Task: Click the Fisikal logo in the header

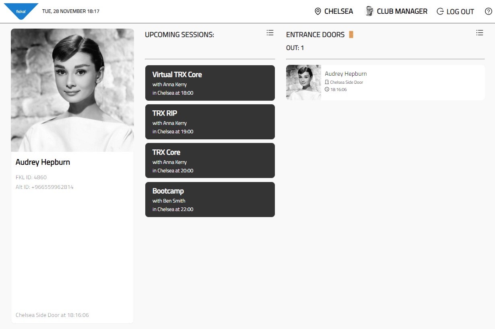Action: coord(21,11)
